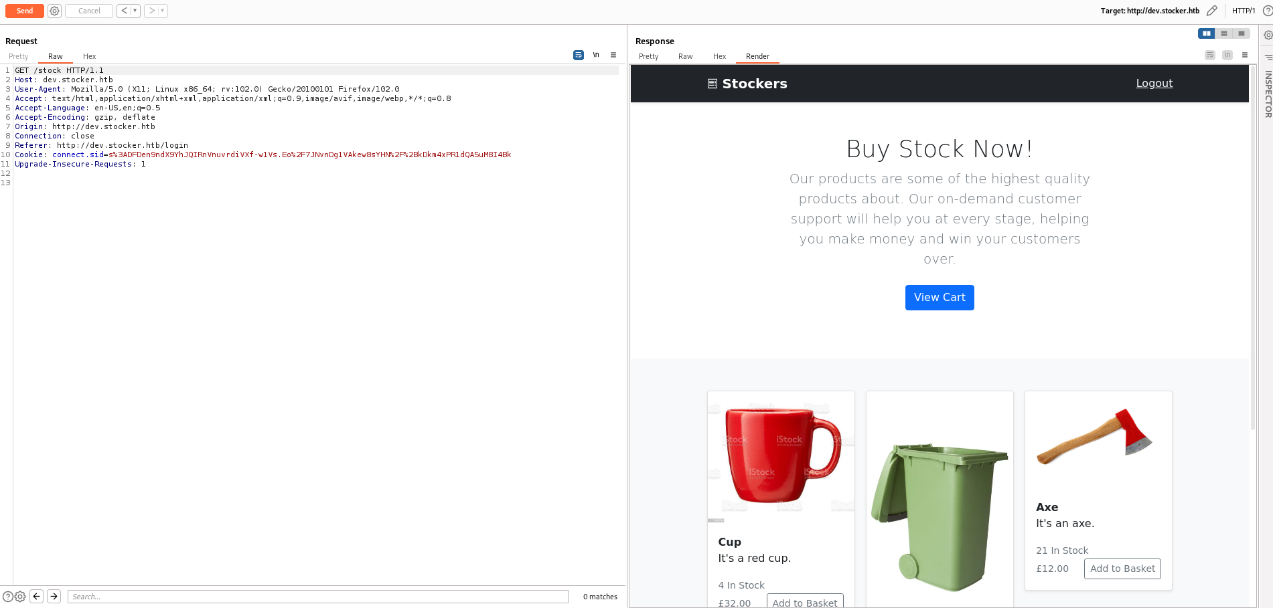Click the '0 matches' search counter
This screenshot has width=1273, height=608.
[x=600, y=597]
